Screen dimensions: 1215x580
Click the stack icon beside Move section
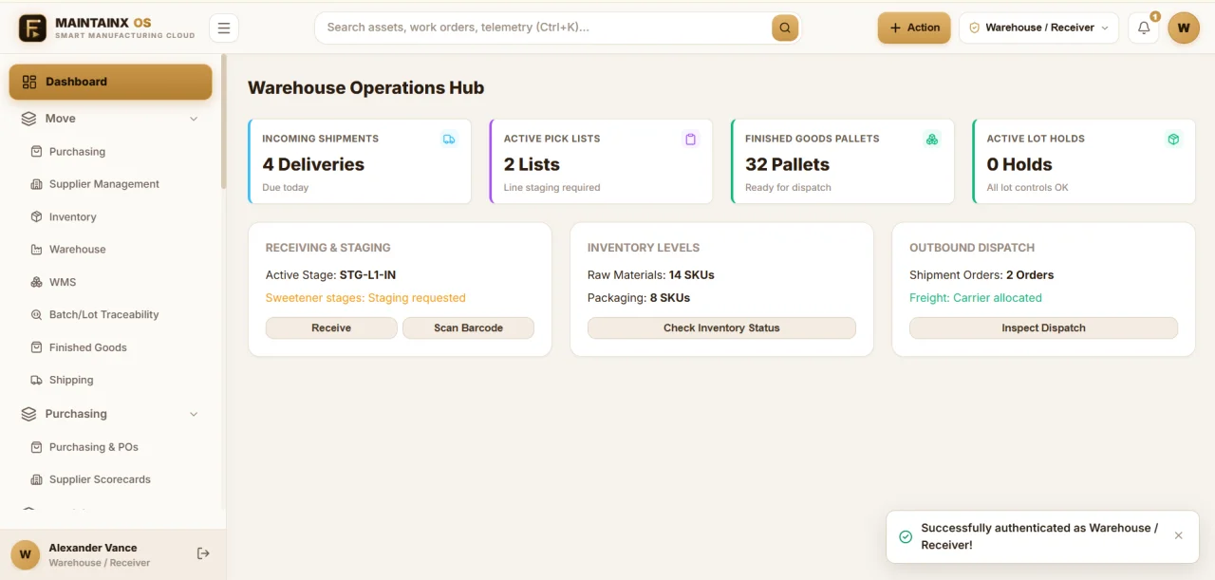point(28,119)
